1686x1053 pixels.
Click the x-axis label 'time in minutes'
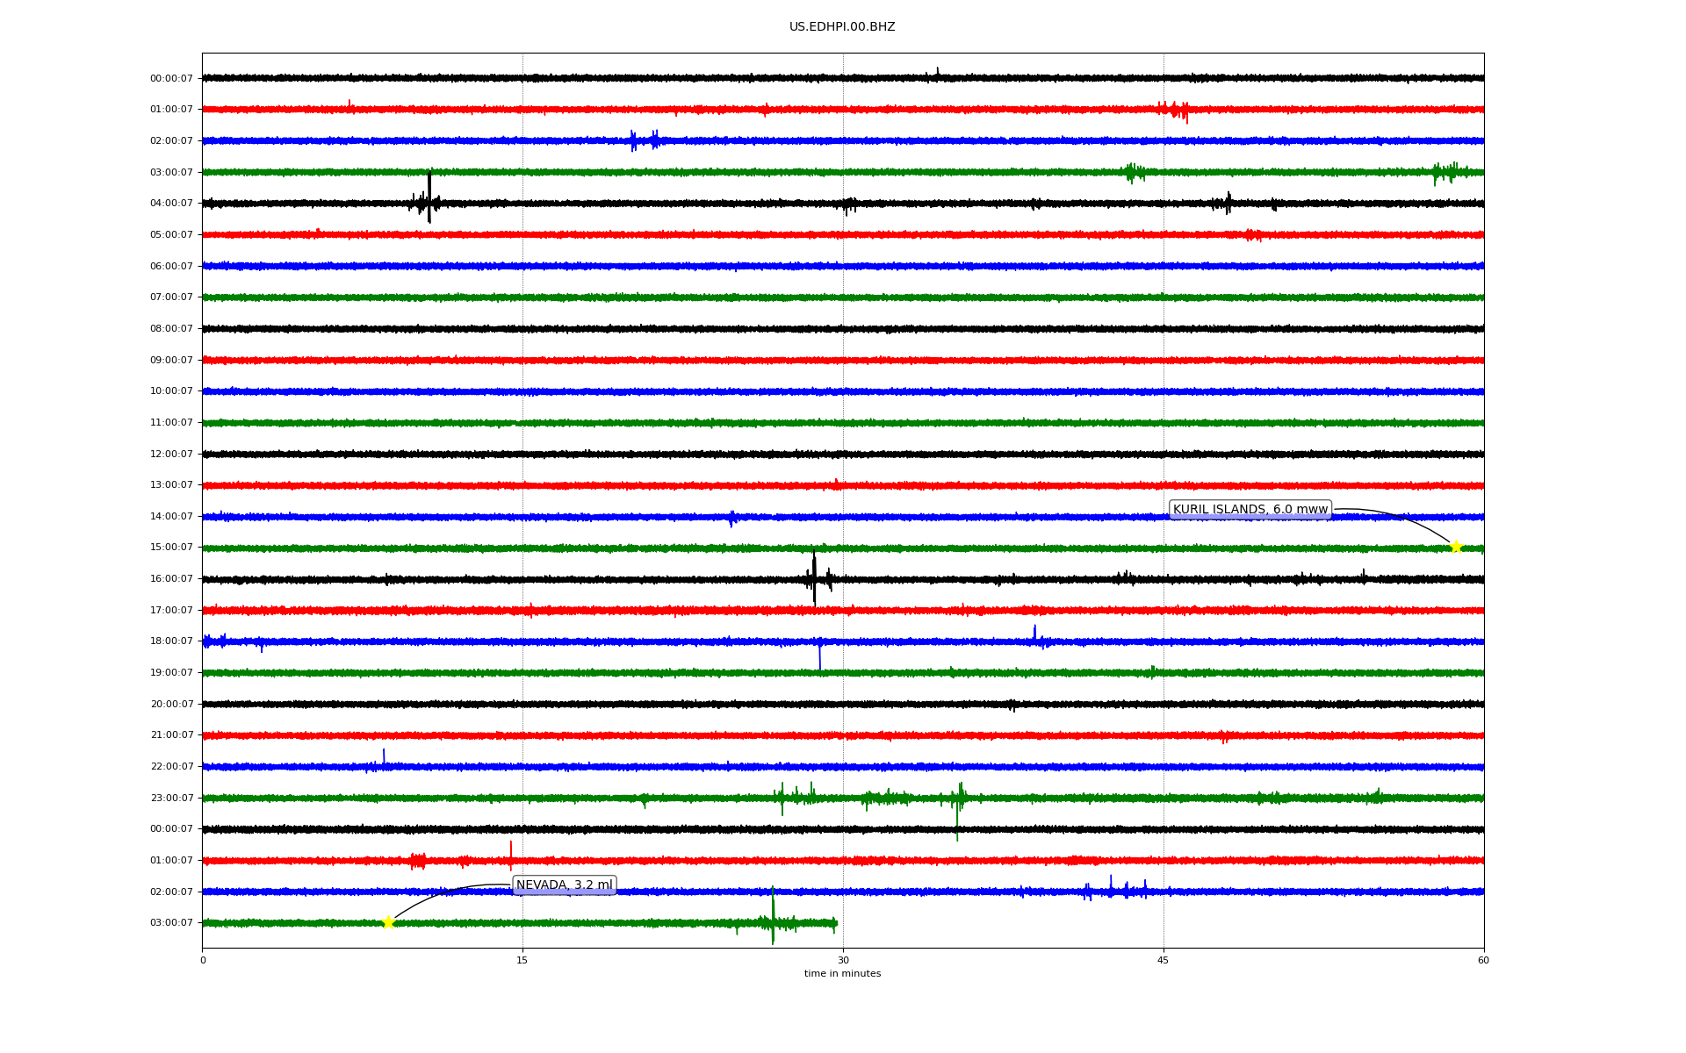tap(842, 974)
